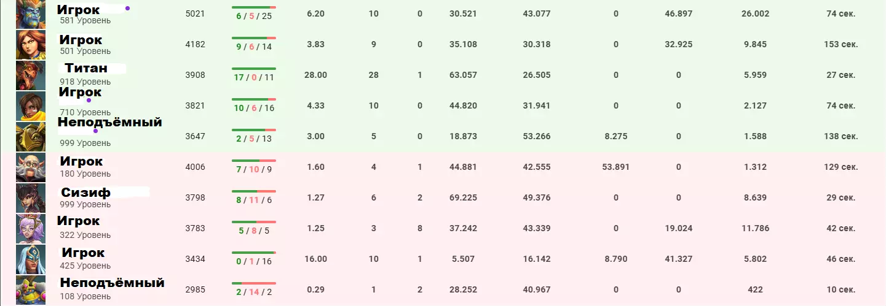886x306 pixels.
Task: Click the Игрок name above 180 Уровень
Action: point(81,161)
